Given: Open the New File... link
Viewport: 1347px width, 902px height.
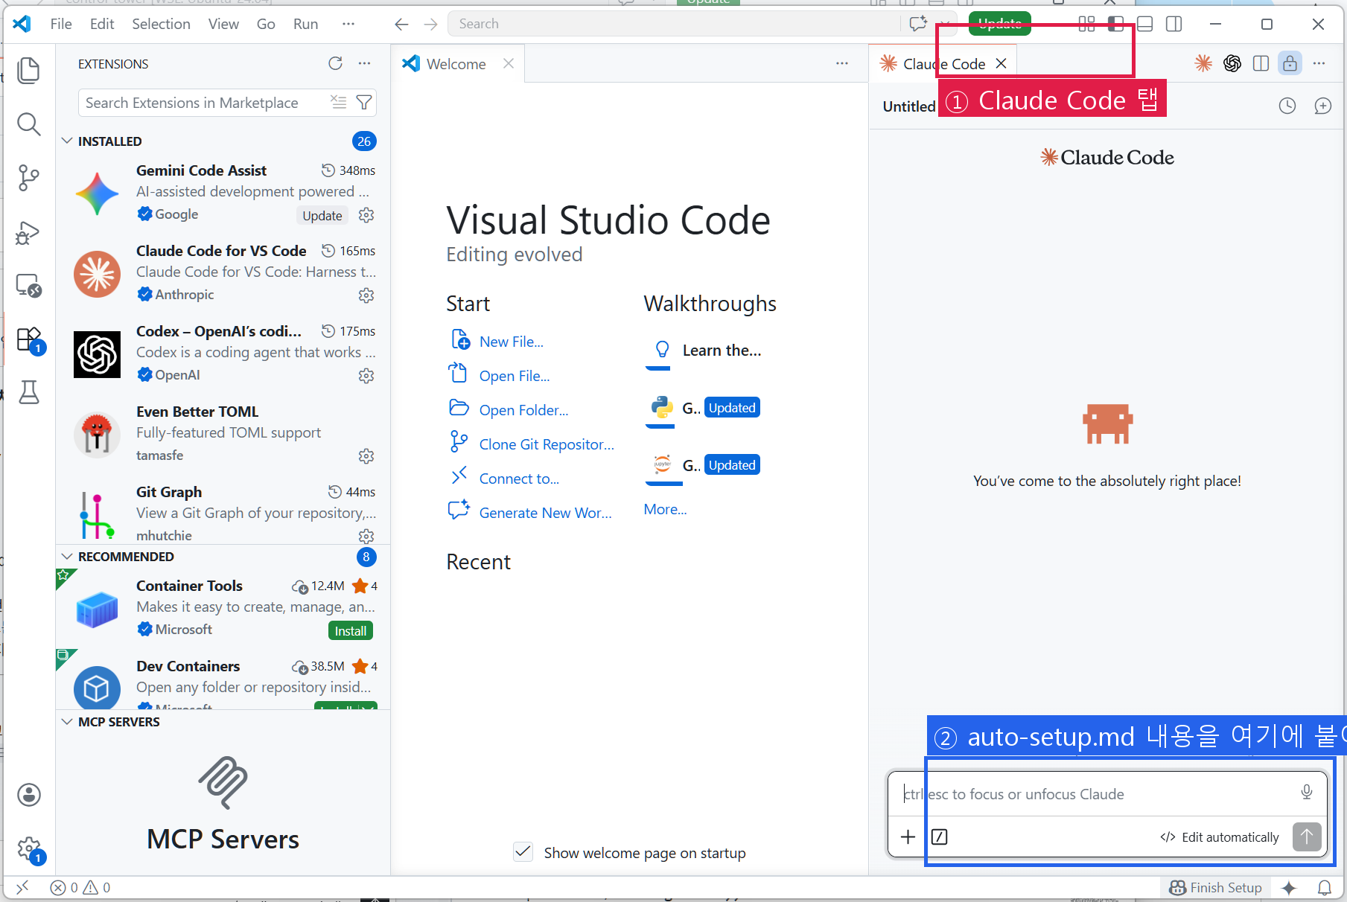Looking at the screenshot, I should (x=512, y=342).
